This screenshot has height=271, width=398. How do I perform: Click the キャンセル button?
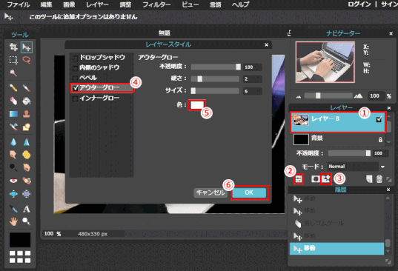(x=210, y=193)
